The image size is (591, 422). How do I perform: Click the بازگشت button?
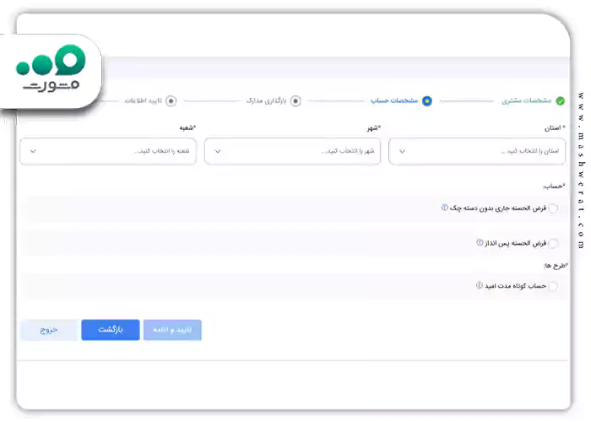click(x=111, y=330)
